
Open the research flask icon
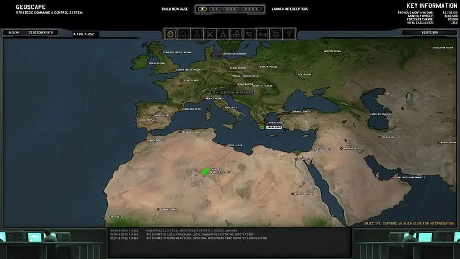[197, 34]
